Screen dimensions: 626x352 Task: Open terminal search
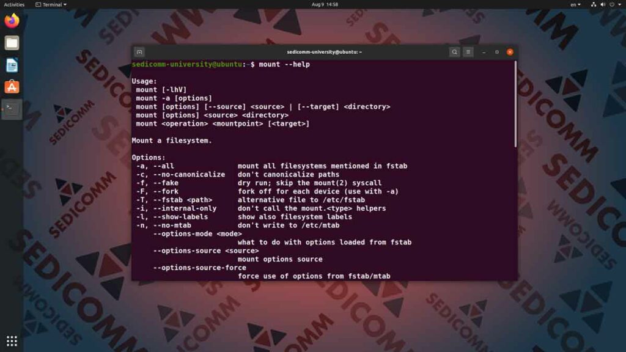point(454,52)
